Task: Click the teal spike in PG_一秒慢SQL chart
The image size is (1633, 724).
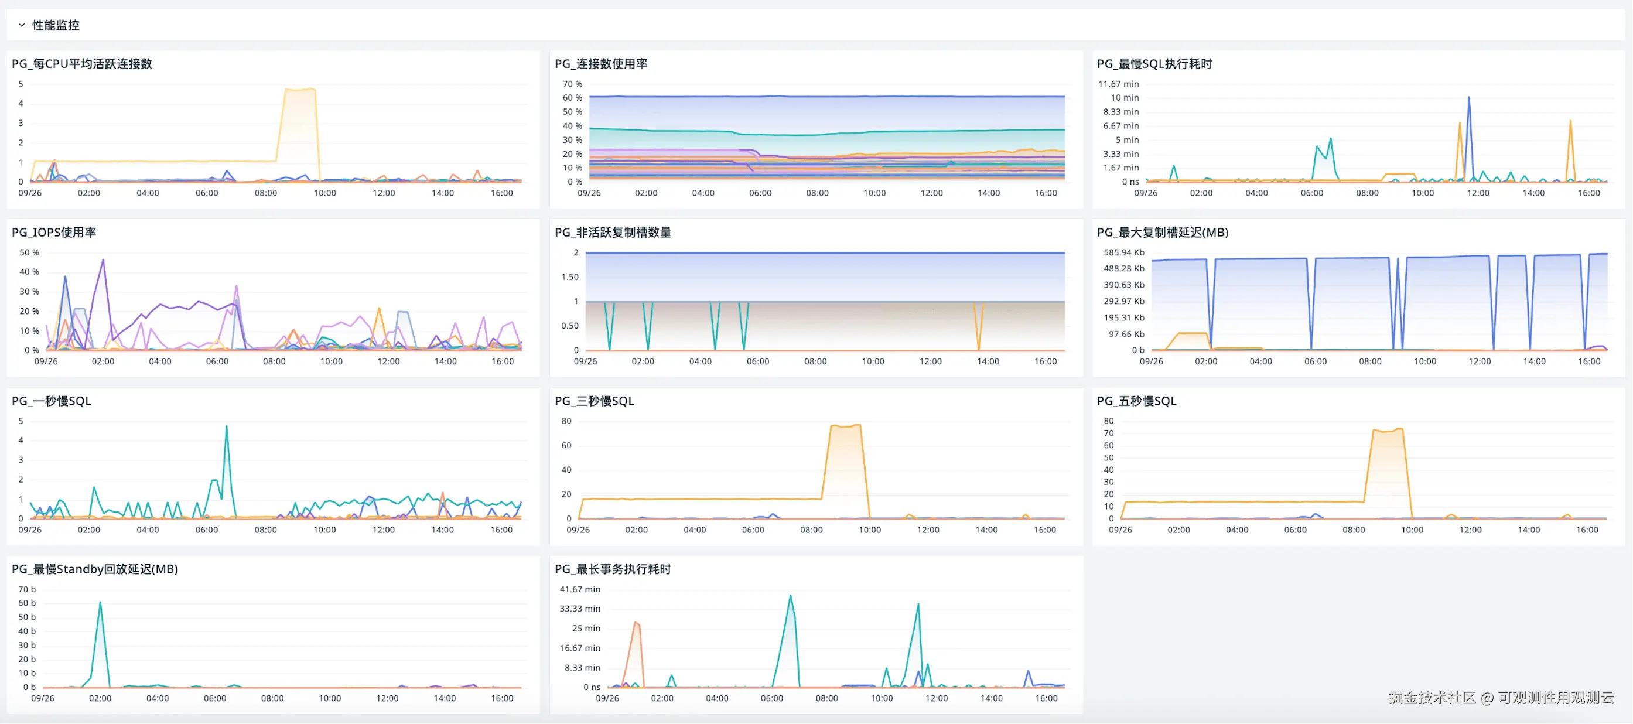Action: (x=226, y=427)
